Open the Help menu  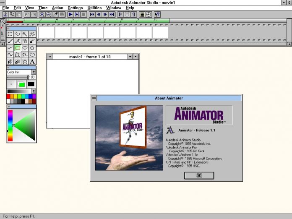click(130, 8)
